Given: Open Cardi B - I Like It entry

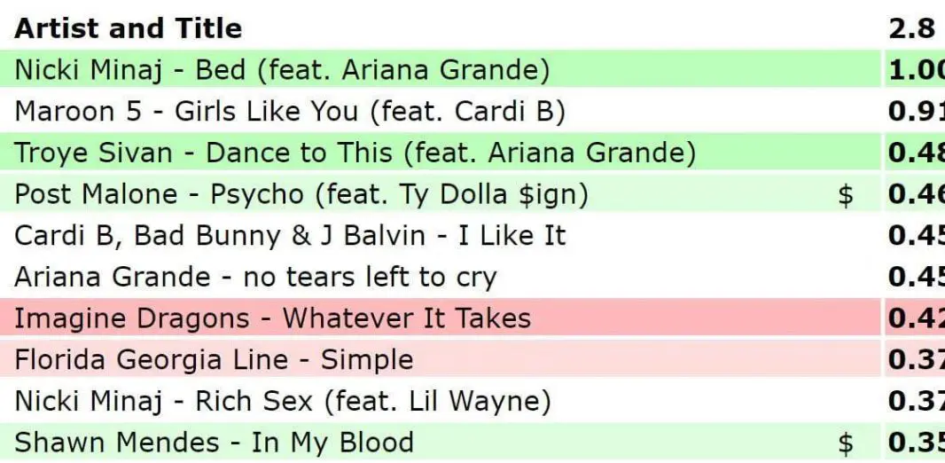Looking at the screenshot, I should tap(290, 235).
